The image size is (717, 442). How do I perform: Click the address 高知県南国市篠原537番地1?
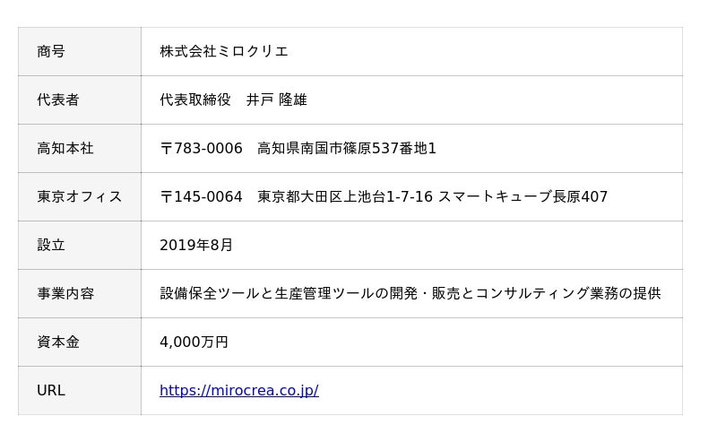point(346,148)
